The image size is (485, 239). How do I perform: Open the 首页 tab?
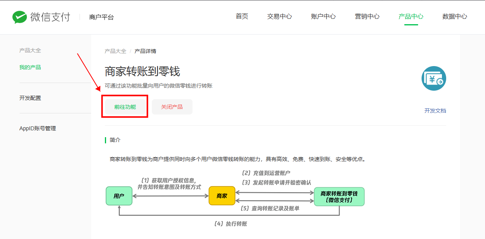click(242, 17)
